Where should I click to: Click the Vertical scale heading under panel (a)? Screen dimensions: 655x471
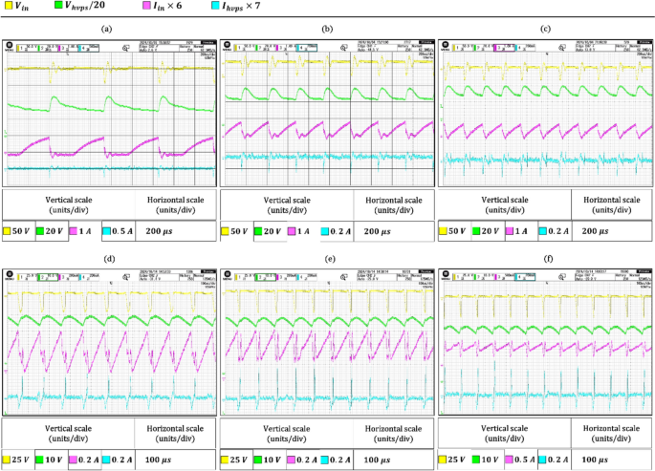(69, 204)
